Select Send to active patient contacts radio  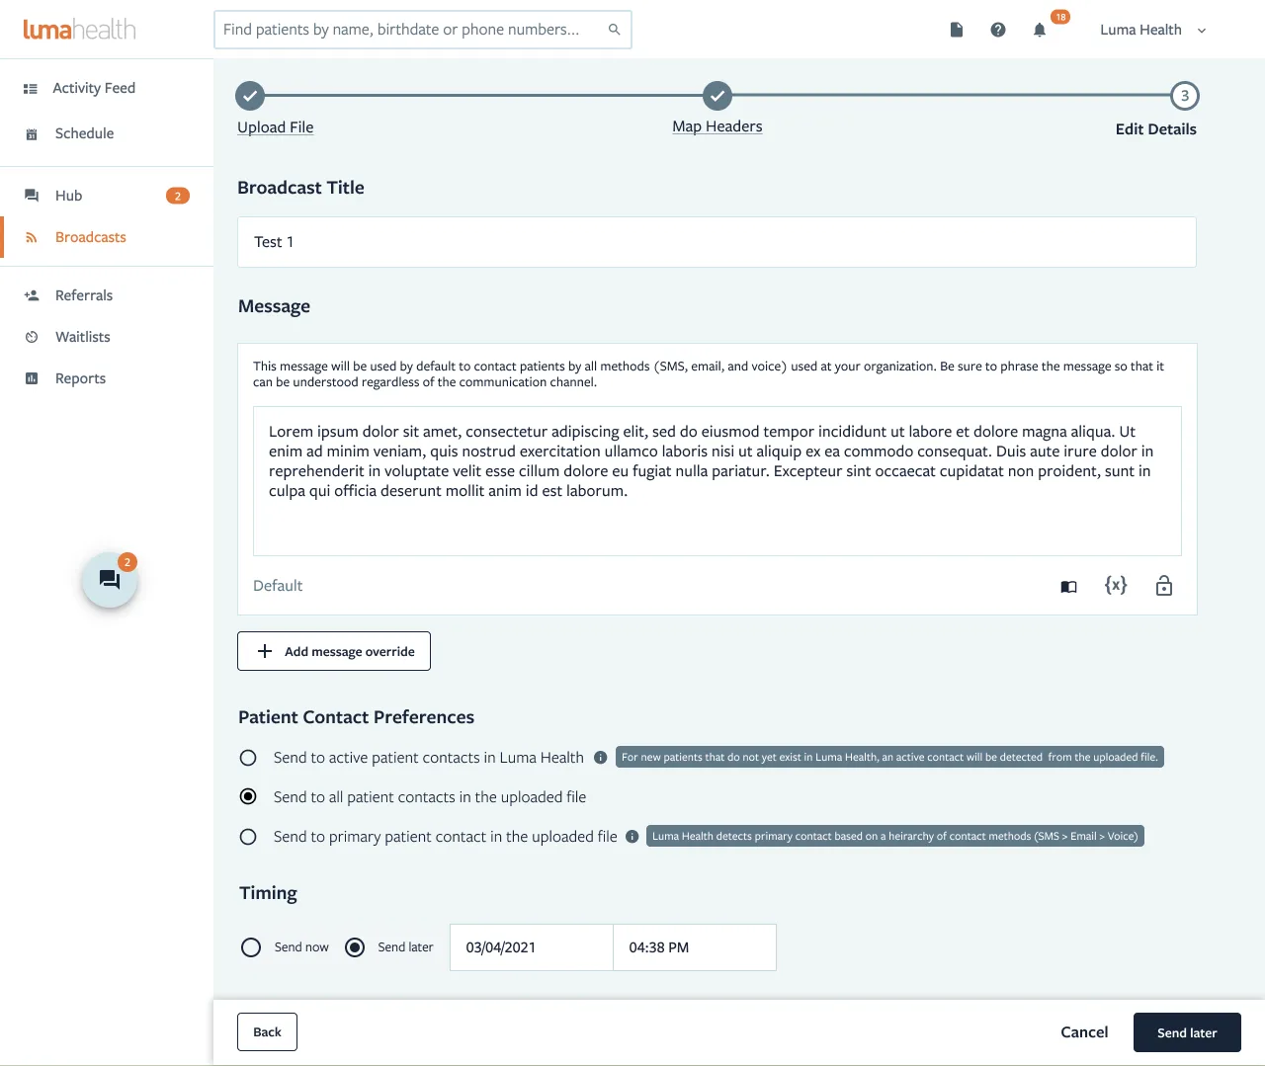click(248, 758)
